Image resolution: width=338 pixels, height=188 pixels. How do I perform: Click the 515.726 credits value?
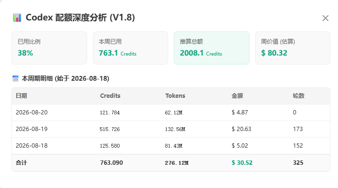[x=109, y=129]
